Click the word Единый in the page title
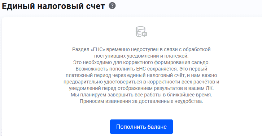This screenshot has height=136, width=262. [x=18, y=6]
